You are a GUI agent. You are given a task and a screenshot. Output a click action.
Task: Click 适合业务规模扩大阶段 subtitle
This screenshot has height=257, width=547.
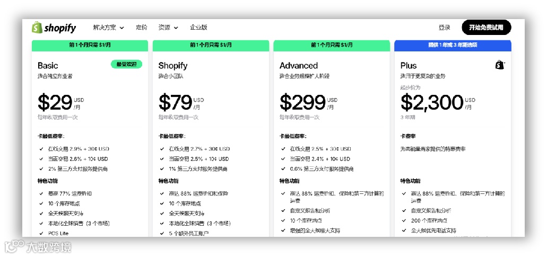click(305, 76)
